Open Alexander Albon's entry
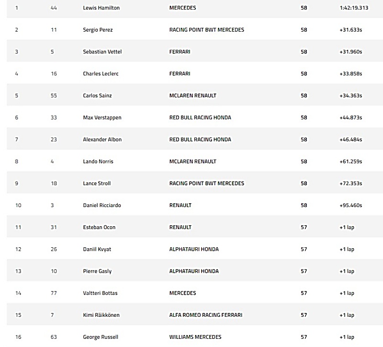The width and height of the screenshot is (383, 347). pos(102,139)
